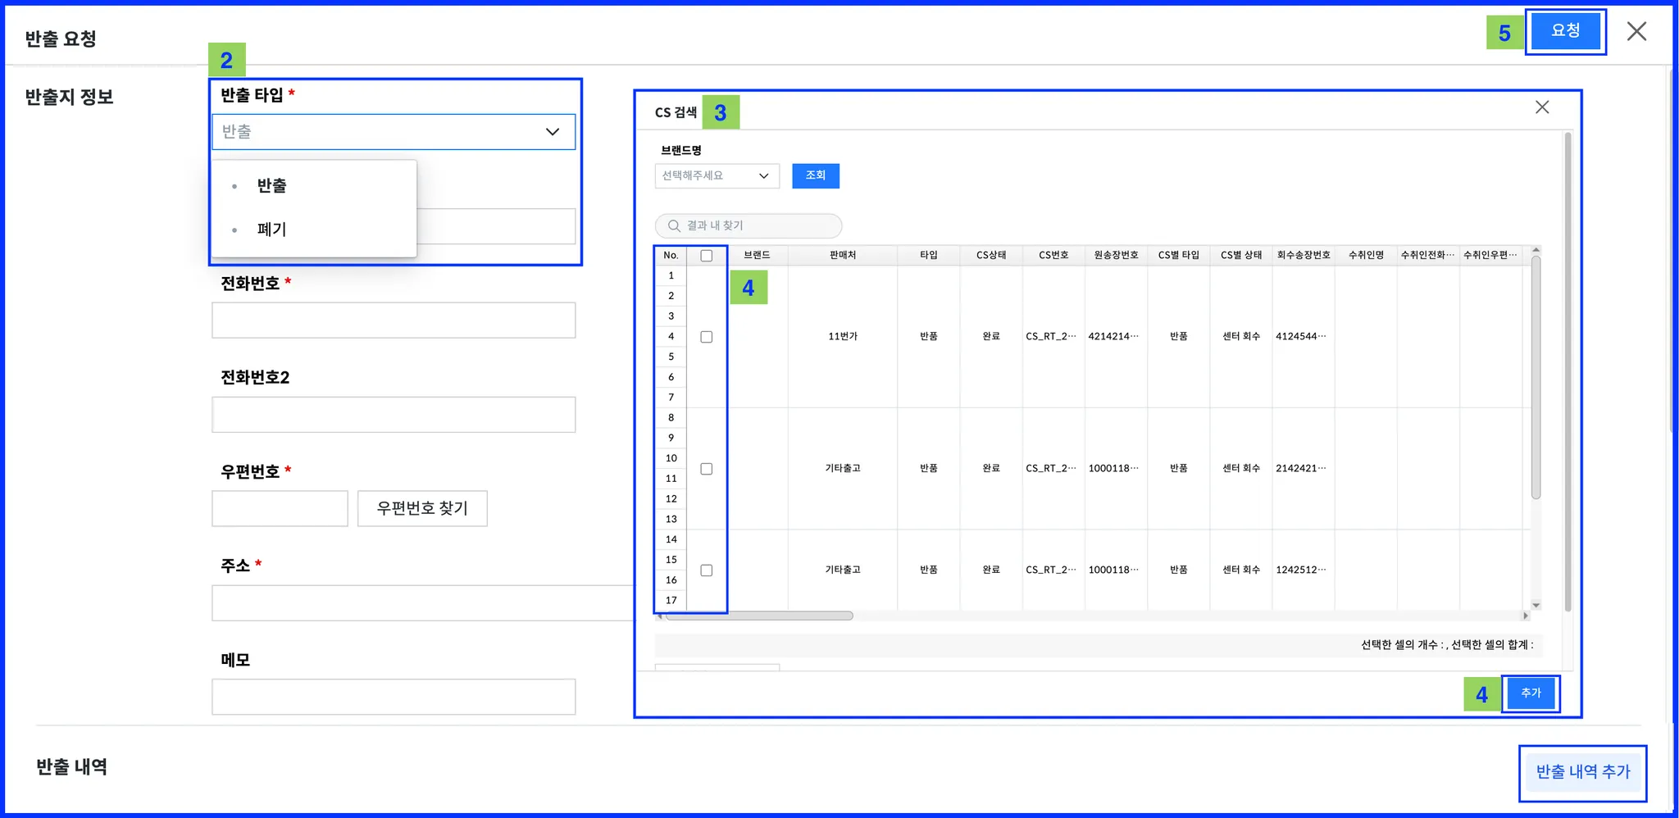The image size is (1679, 818).
Task: Click the 조회 button
Action: (x=815, y=176)
